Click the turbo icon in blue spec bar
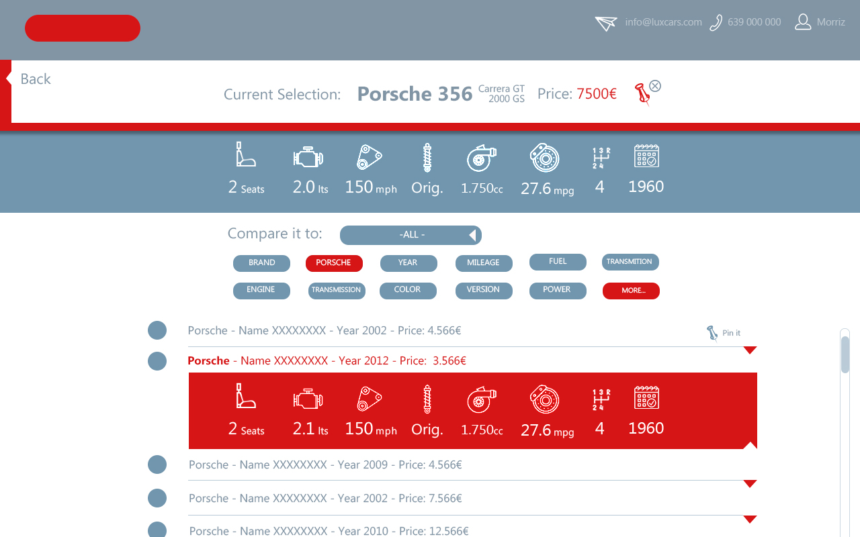 click(x=482, y=158)
